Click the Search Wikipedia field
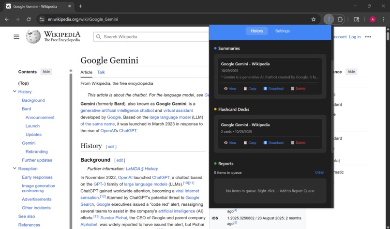 (x=152, y=37)
